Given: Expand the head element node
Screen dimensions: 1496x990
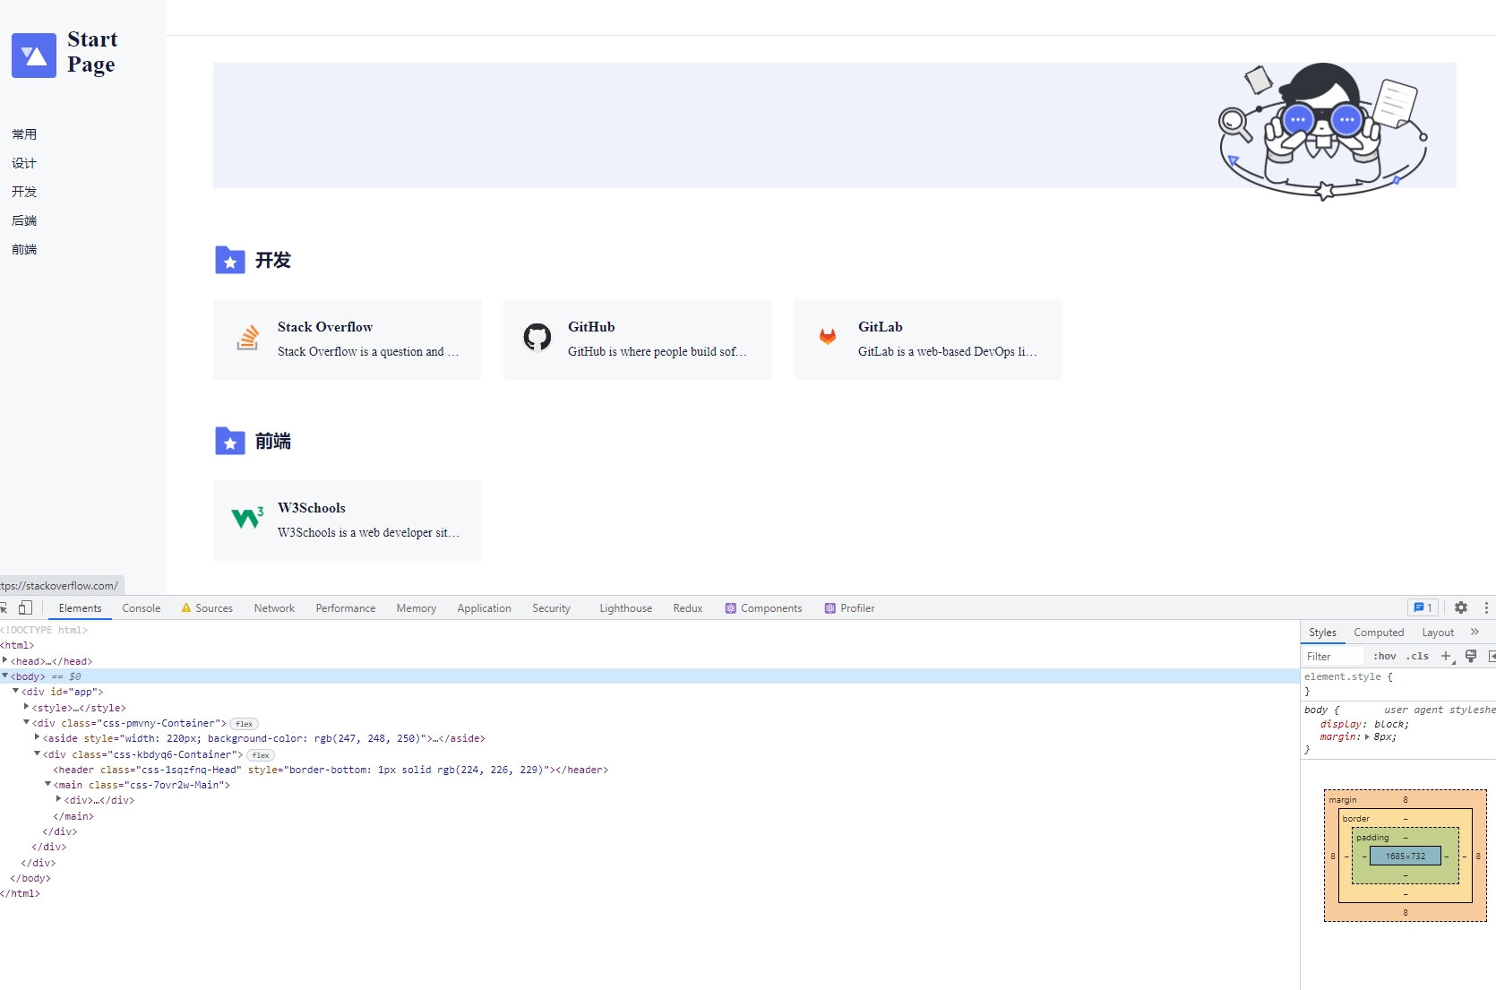Looking at the screenshot, I should click(5, 660).
